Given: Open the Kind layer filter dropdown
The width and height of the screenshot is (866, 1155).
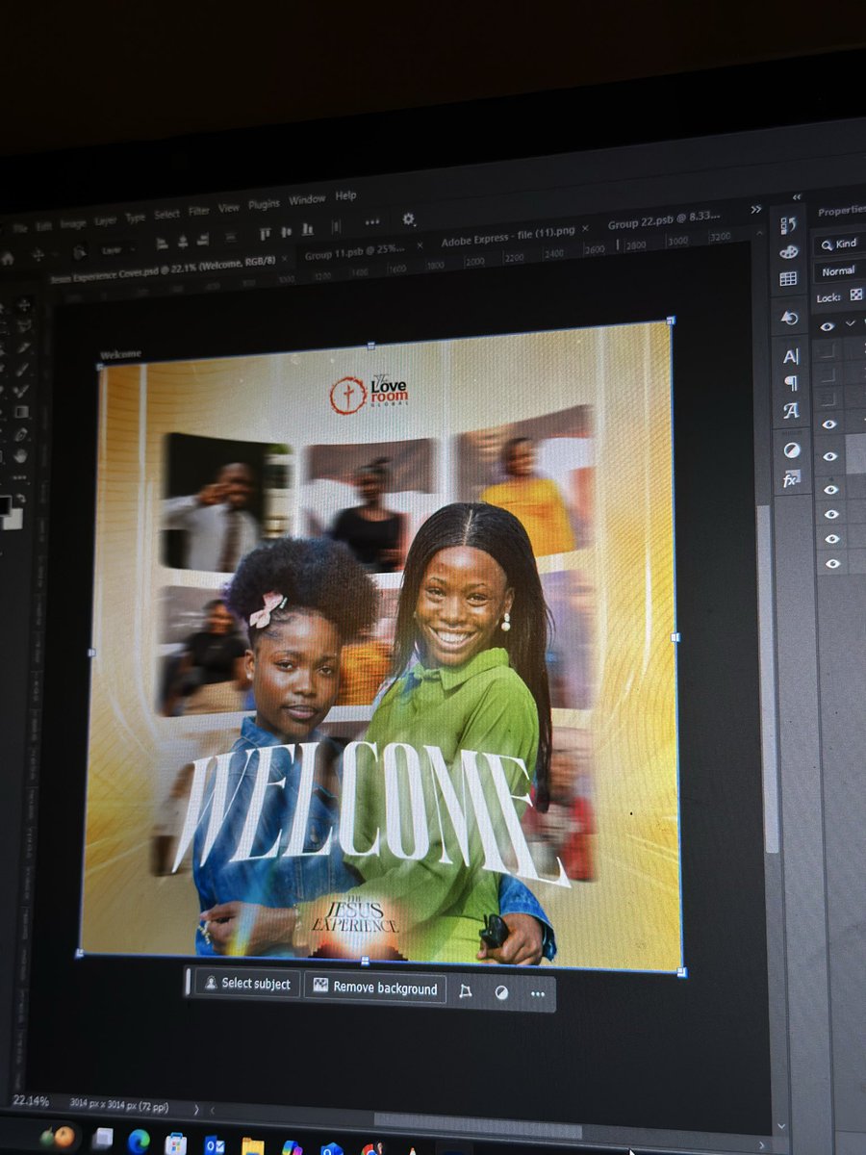Looking at the screenshot, I should [838, 244].
